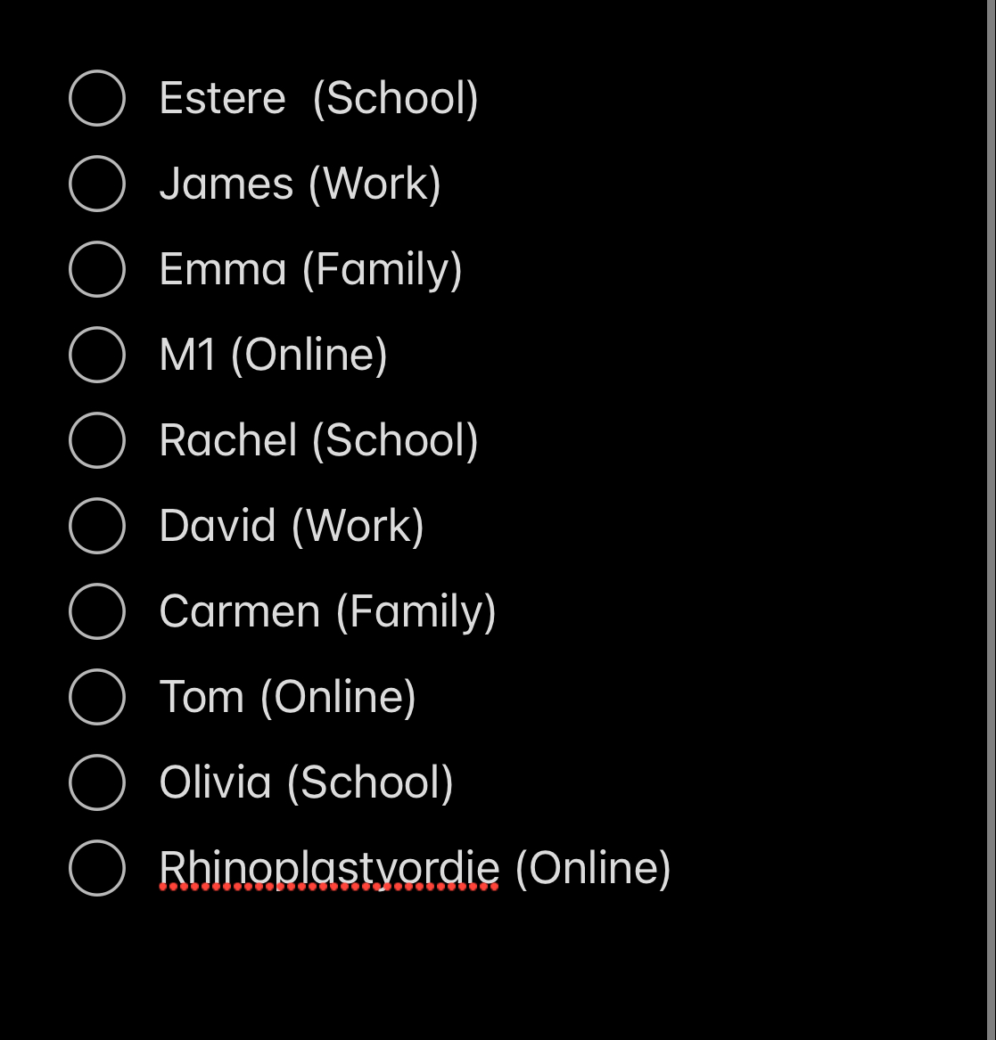Complete the Rhinoplastyordie (Online) item
The image size is (996, 1040).
(97, 868)
